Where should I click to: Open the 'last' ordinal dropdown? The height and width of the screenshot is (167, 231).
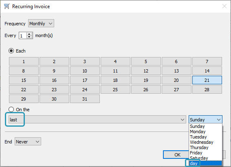(97, 119)
